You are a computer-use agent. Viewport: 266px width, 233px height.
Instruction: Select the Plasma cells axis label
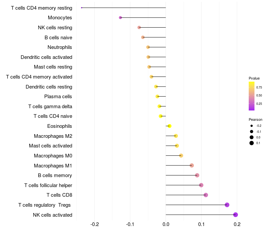[58, 97]
